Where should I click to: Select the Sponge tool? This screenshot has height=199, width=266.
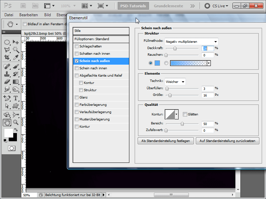16,89
